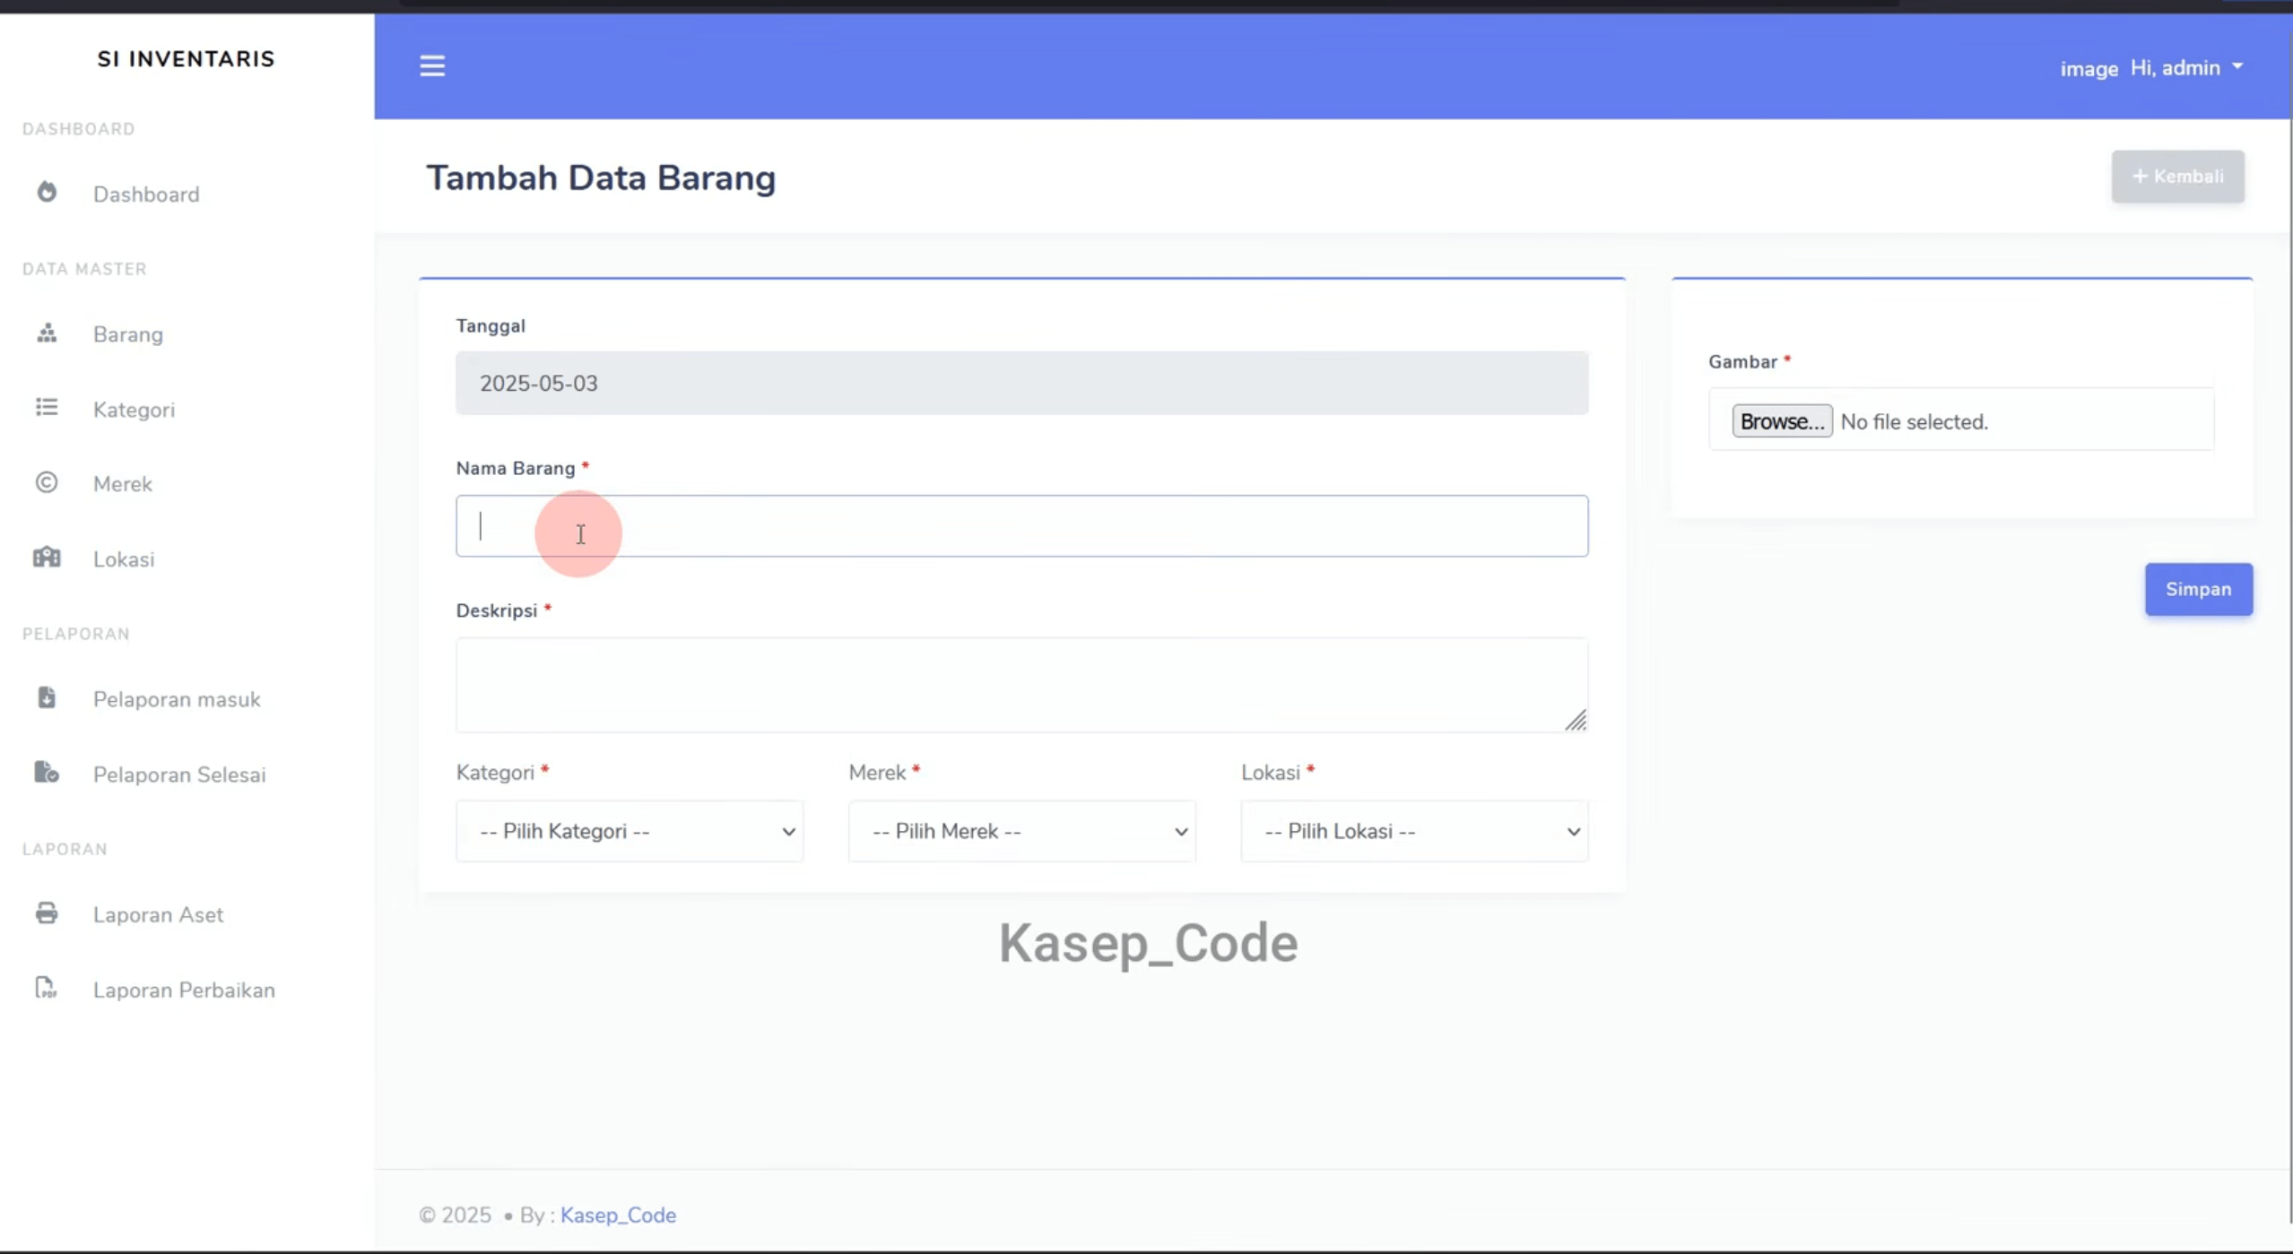Viewport: 2293px width, 1254px height.
Task: Open Pelaporan Selesai menu item
Action: pyautogui.click(x=179, y=774)
